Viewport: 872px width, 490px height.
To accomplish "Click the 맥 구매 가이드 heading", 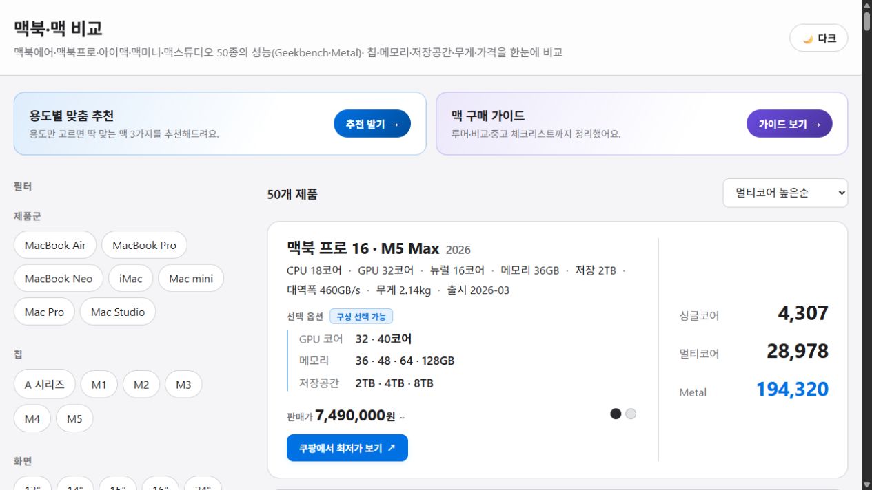I will (x=488, y=116).
